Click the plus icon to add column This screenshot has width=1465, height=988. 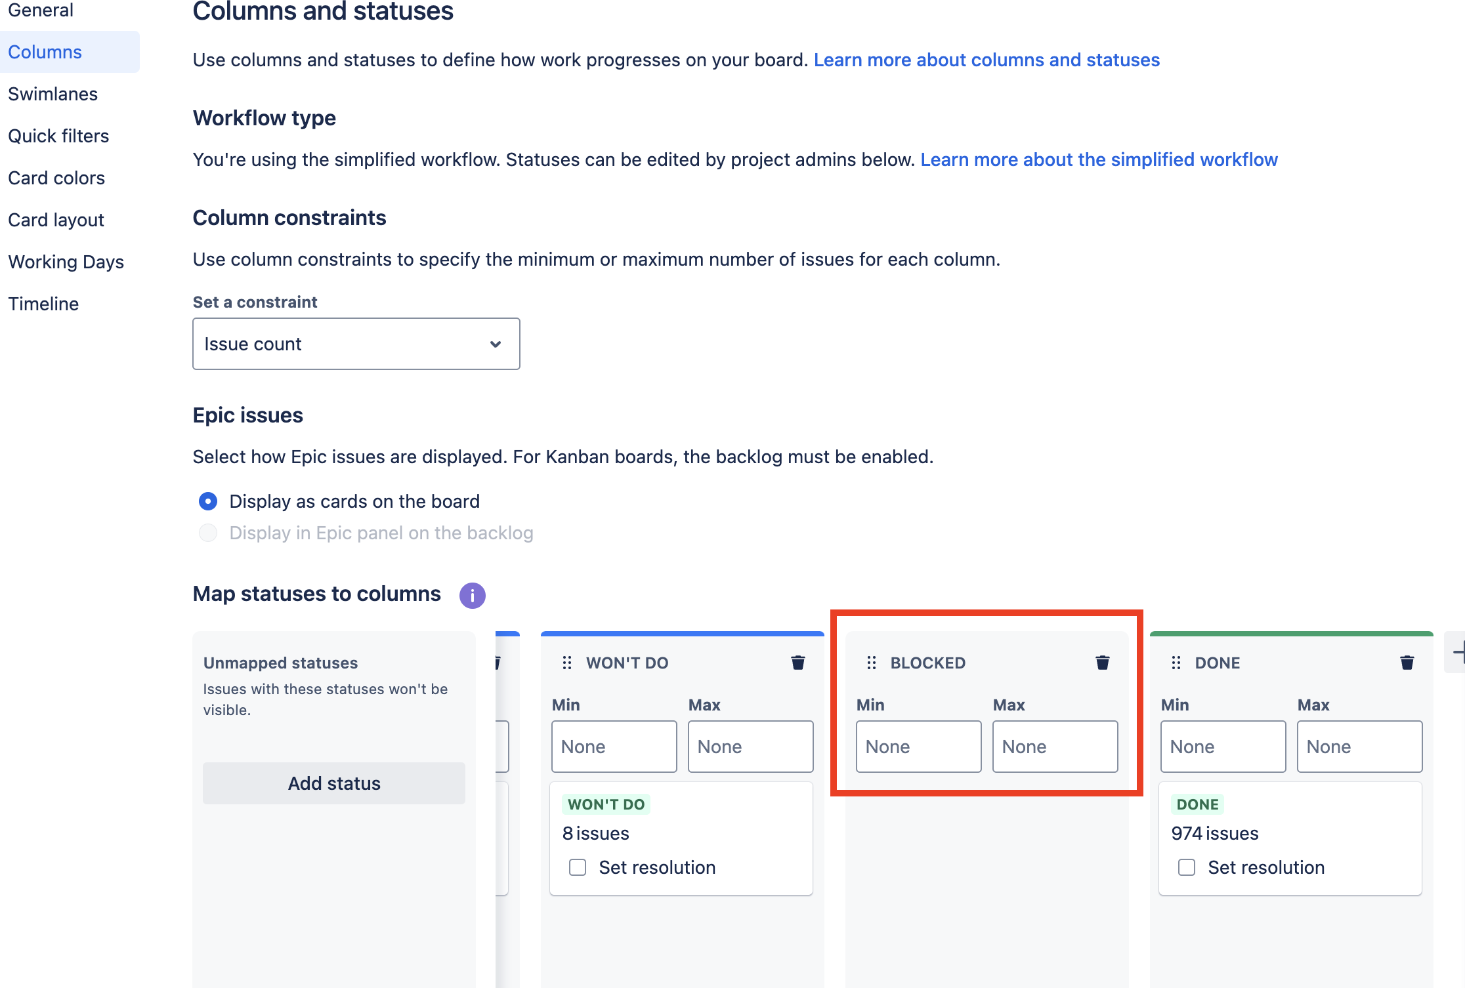[x=1458, y=652]
